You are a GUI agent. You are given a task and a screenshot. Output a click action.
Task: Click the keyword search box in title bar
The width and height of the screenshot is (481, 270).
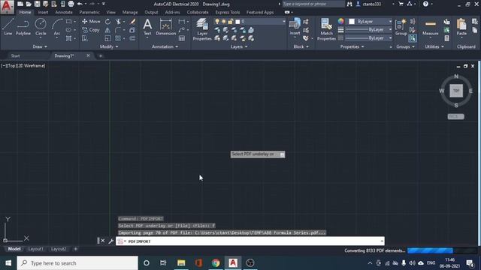point(313,4)
